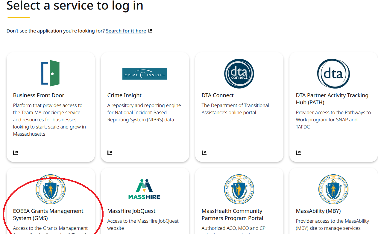The image size is (378, 234).
Task: Open the MassHire JobQuest title
Action: [x=131, y=211]
